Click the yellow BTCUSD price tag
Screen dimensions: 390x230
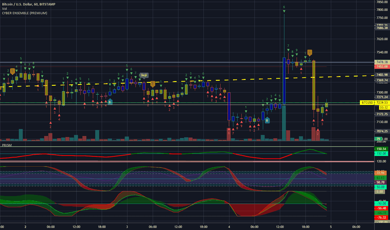click(x=367, y=102)
